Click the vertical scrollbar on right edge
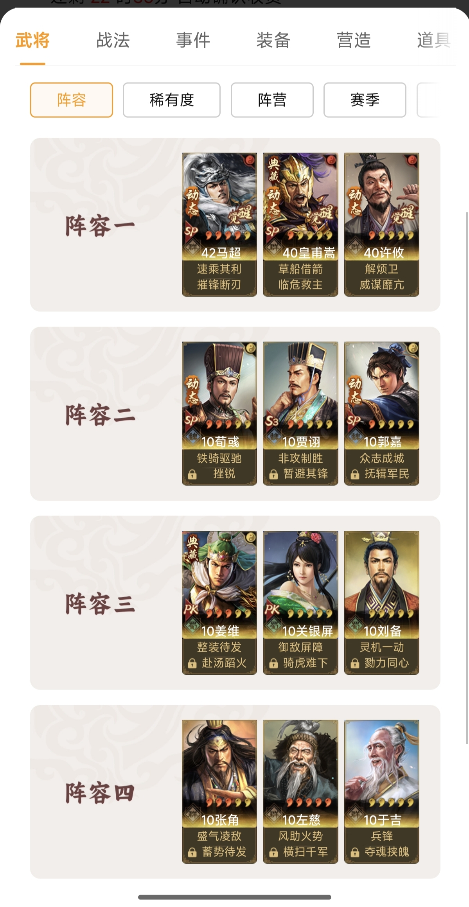 click(467, 477)
